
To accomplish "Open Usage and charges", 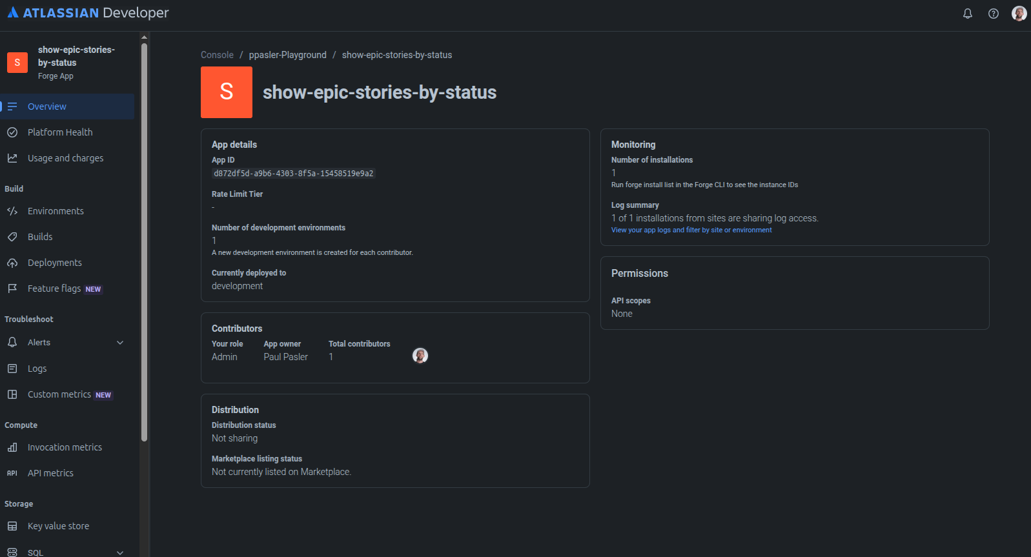I will 67,158.
